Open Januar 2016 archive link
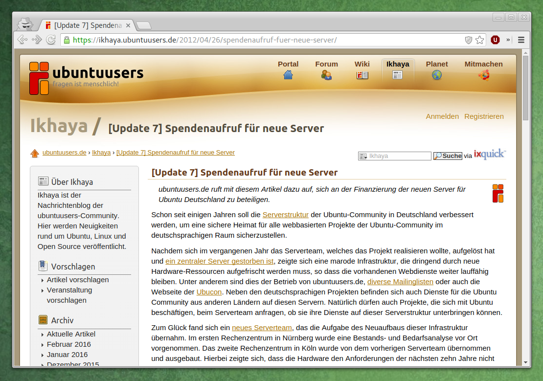 click(x=67, y=355)
